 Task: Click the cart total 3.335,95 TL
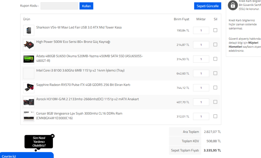(212, 150)
